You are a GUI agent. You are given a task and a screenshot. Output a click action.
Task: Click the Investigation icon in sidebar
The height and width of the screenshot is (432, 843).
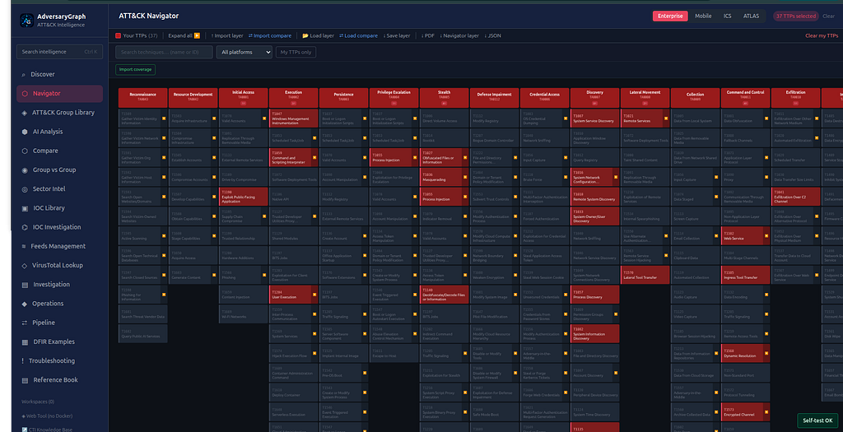pyautogui.click(x=24, y=285)
